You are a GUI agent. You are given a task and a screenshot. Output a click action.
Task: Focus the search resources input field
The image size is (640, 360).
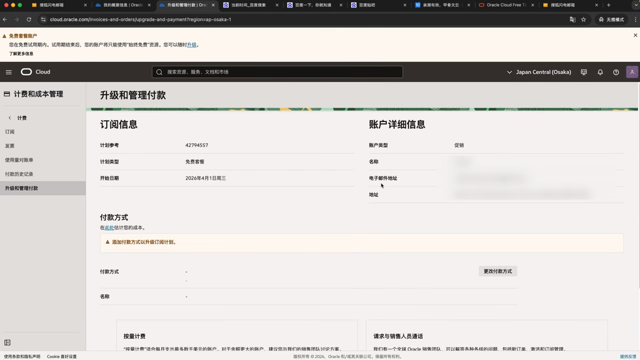point(277,72)
